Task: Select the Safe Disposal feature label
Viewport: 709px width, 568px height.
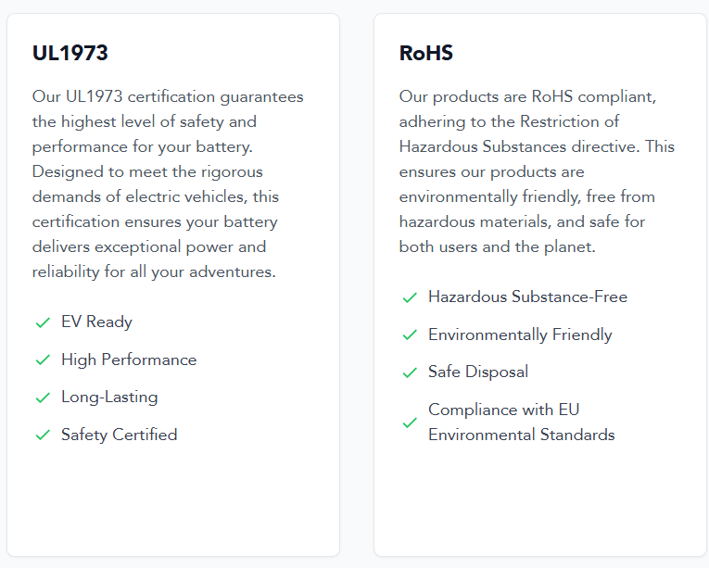Action: [478, 372]
